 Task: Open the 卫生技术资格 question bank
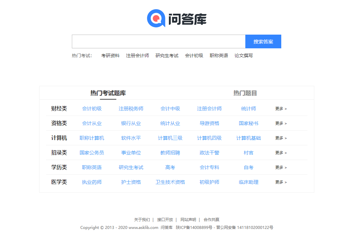(x=170, y=182)
